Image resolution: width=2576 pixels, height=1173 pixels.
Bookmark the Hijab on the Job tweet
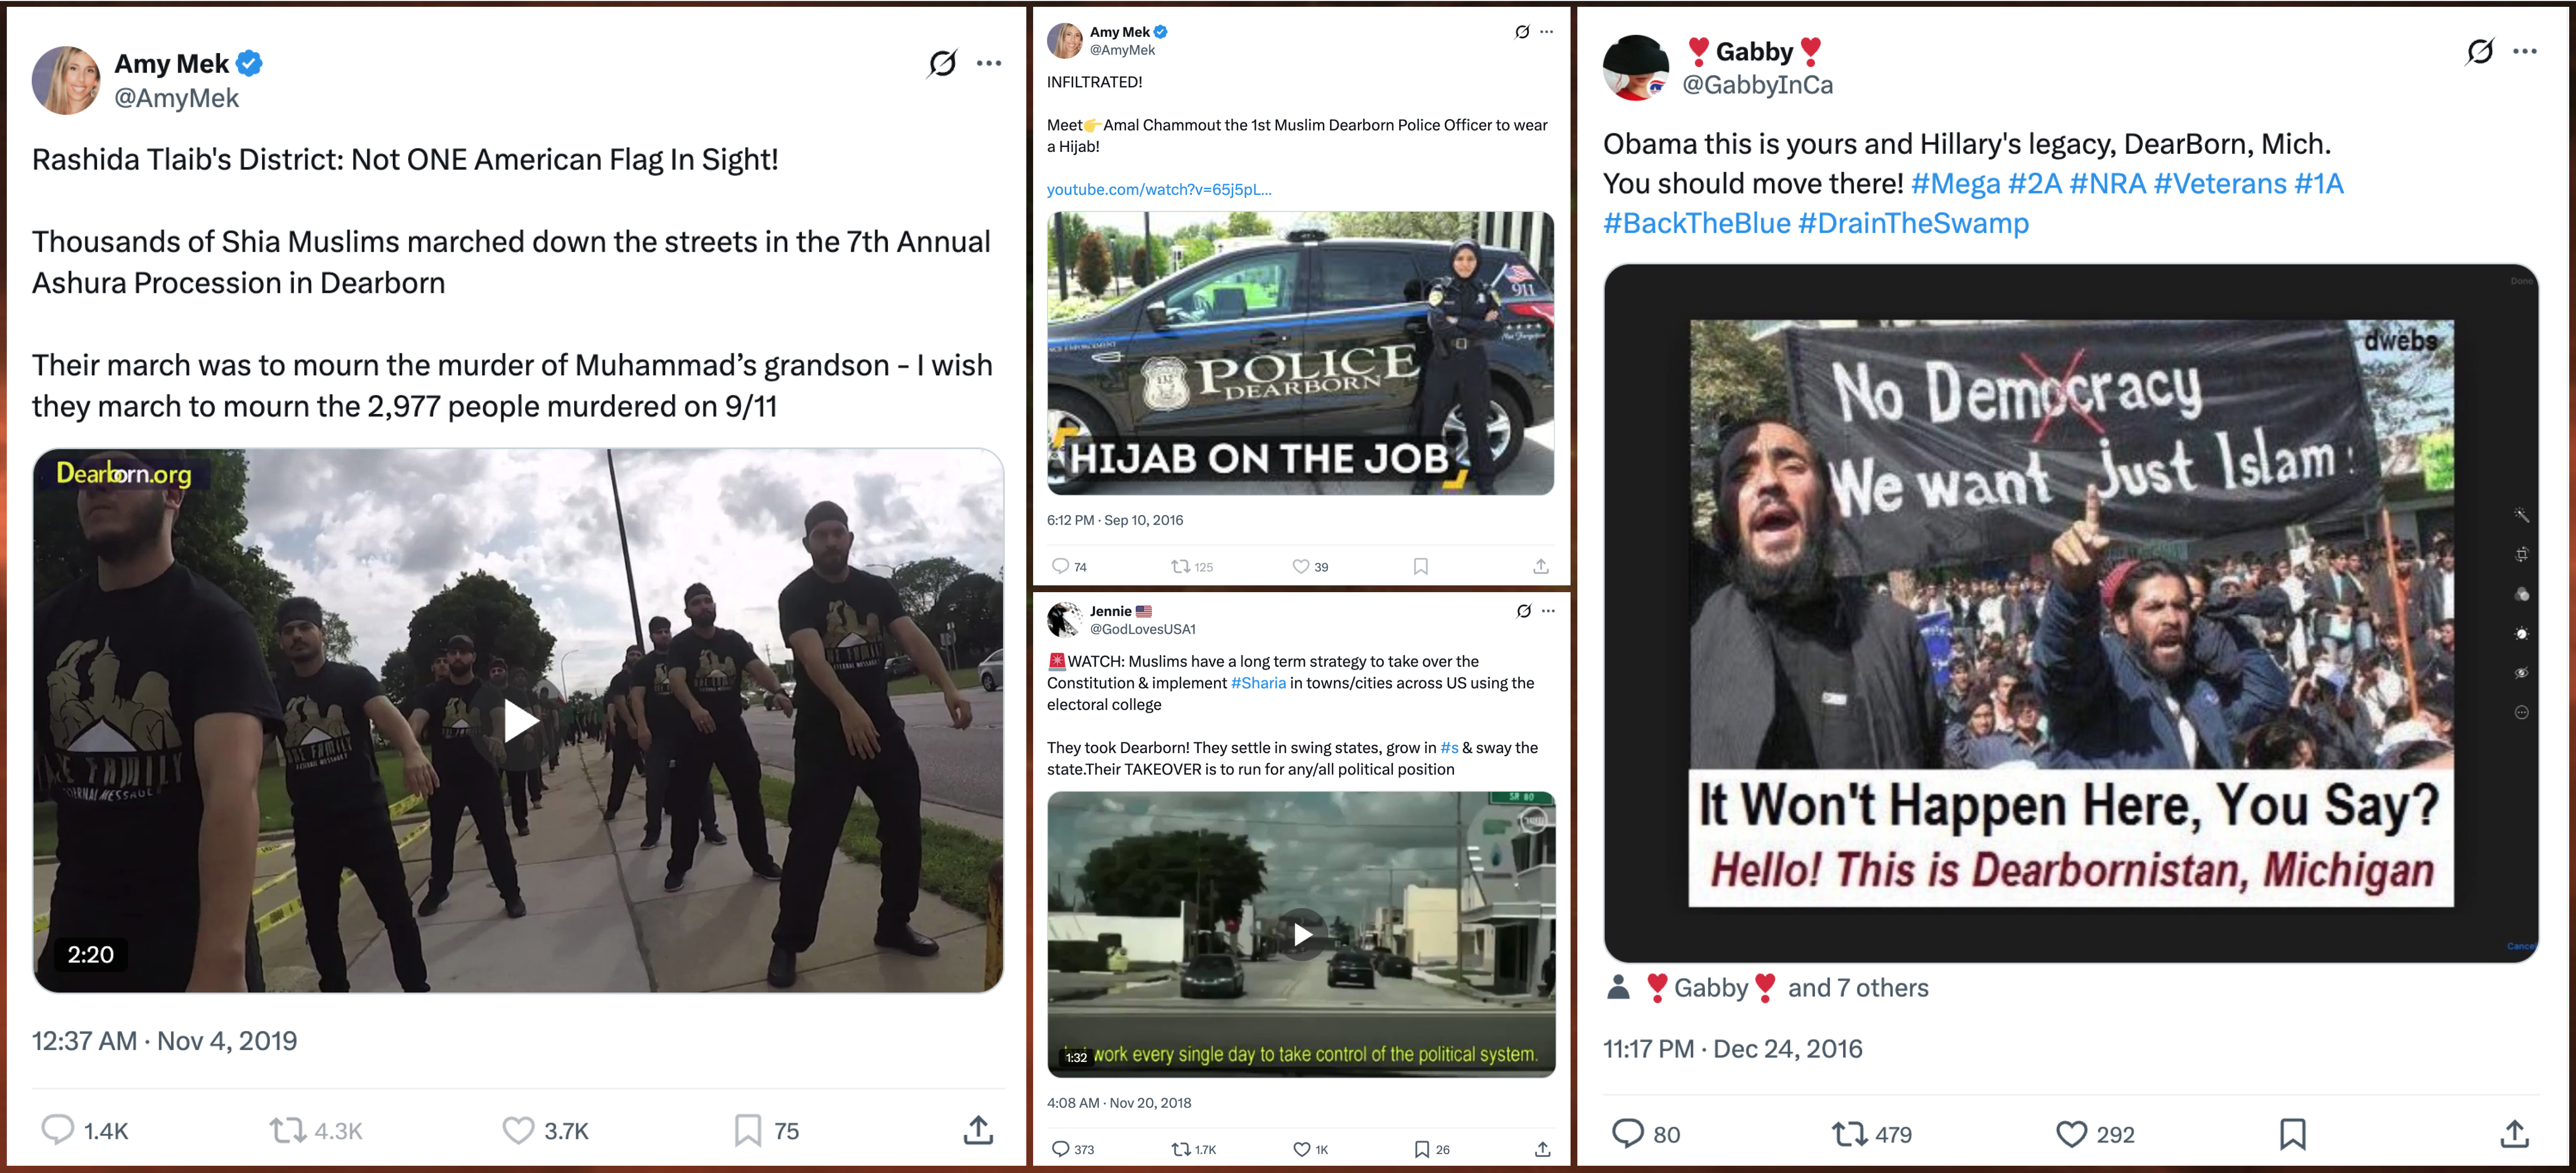point(1420,566)
